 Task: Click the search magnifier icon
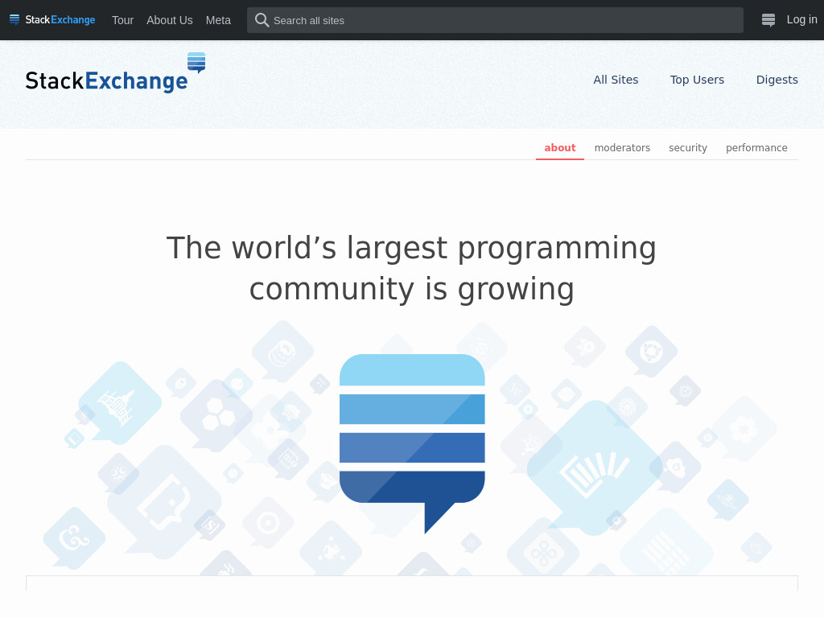(x=262, y=20)
